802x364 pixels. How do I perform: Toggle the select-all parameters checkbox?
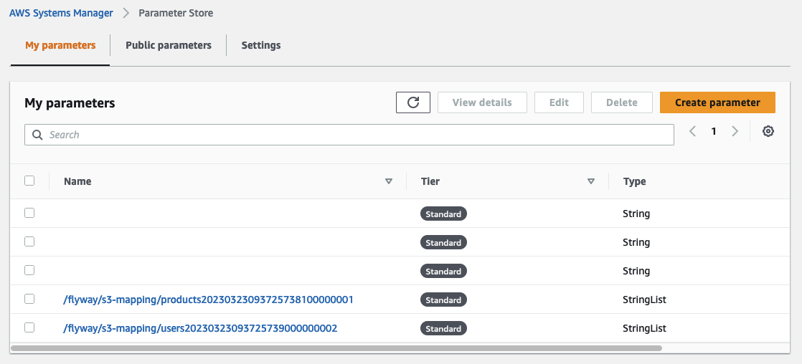(x=29, y=181)
